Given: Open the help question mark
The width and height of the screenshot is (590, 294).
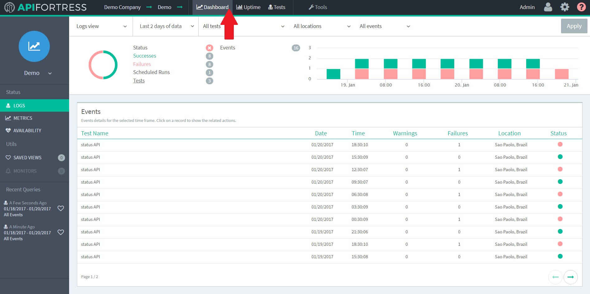Looking at the screenshot, I should click(x=581, y=7).
